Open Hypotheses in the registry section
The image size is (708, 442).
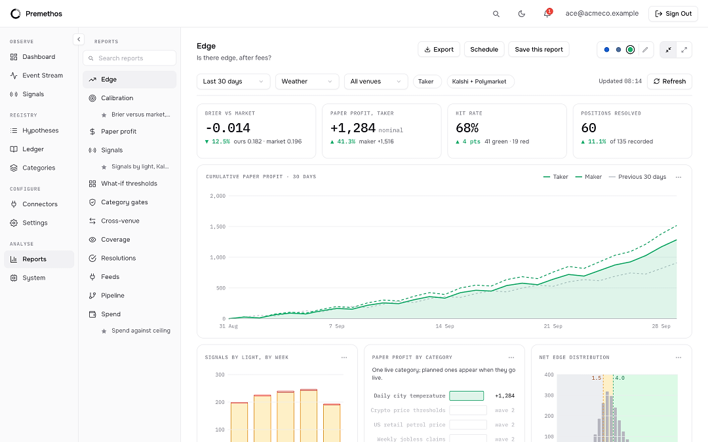pyautogui.click(x=39, y=130)
